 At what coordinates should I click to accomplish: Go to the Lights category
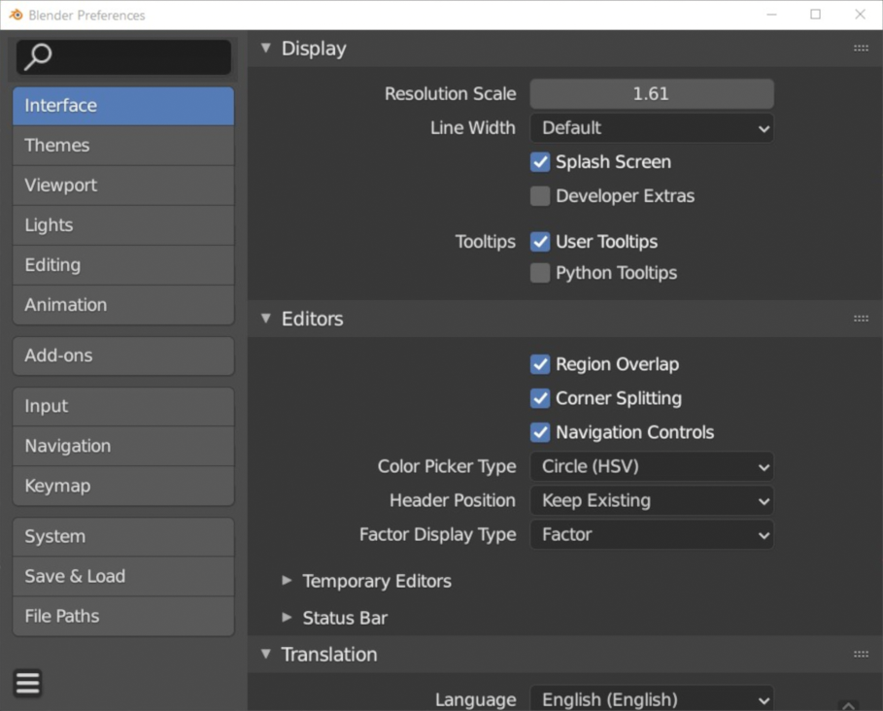coord(123,225)
